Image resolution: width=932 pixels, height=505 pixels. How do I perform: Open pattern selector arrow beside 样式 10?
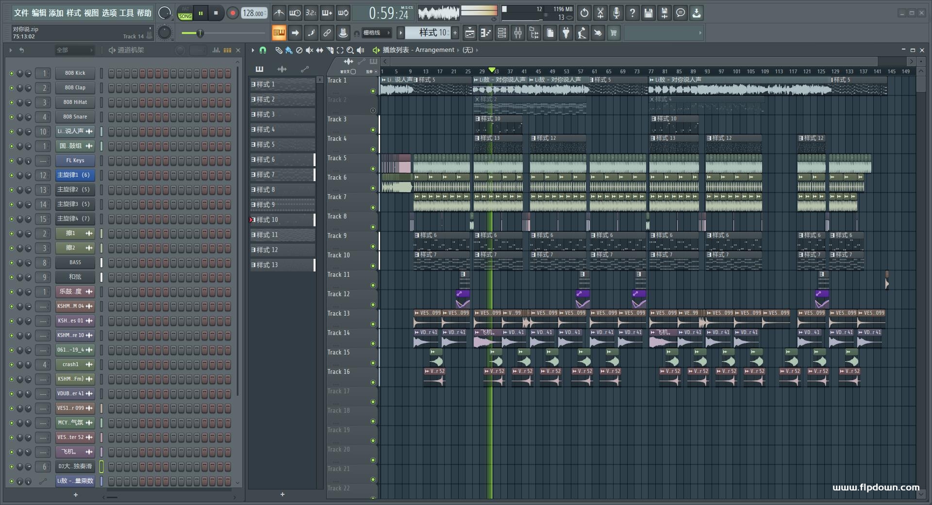pos(400,33)
